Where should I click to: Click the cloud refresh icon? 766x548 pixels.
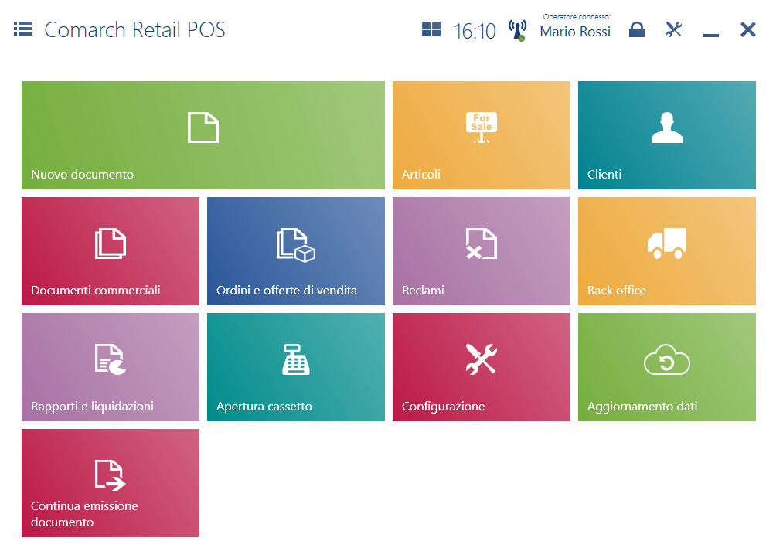667,359
